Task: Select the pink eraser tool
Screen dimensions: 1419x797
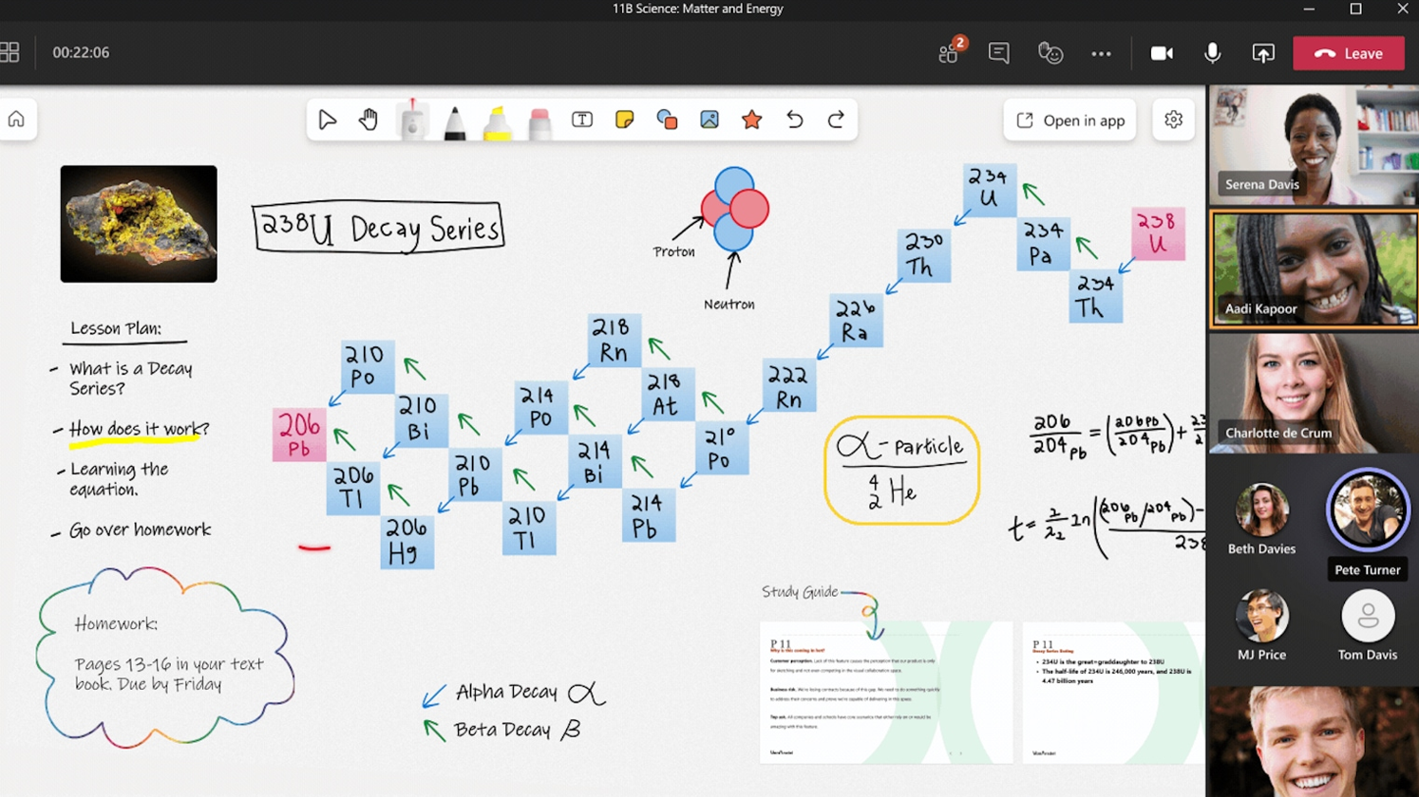Action: [x=539, y=123]
